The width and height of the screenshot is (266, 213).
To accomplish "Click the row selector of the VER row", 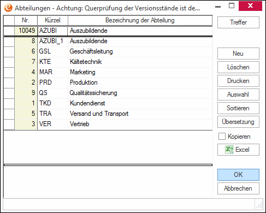I will [9, 124].
